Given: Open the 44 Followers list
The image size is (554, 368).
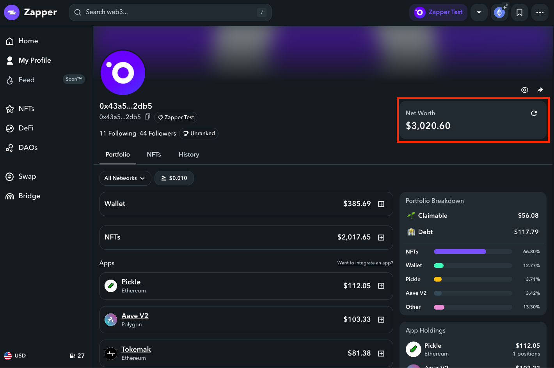Looking at the screenshot, I should pyautogui.click(x=158, y=134).
